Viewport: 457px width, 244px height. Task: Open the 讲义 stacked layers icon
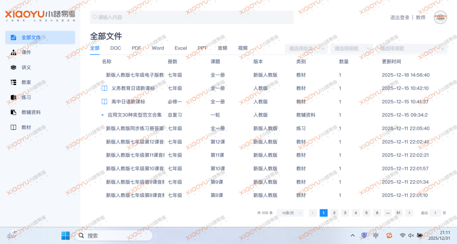[14, 67]
